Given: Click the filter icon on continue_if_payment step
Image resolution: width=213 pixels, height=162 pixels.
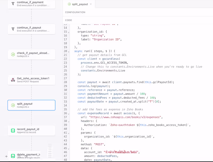Looking at the screenshot, I should click(x=13, y=4).
